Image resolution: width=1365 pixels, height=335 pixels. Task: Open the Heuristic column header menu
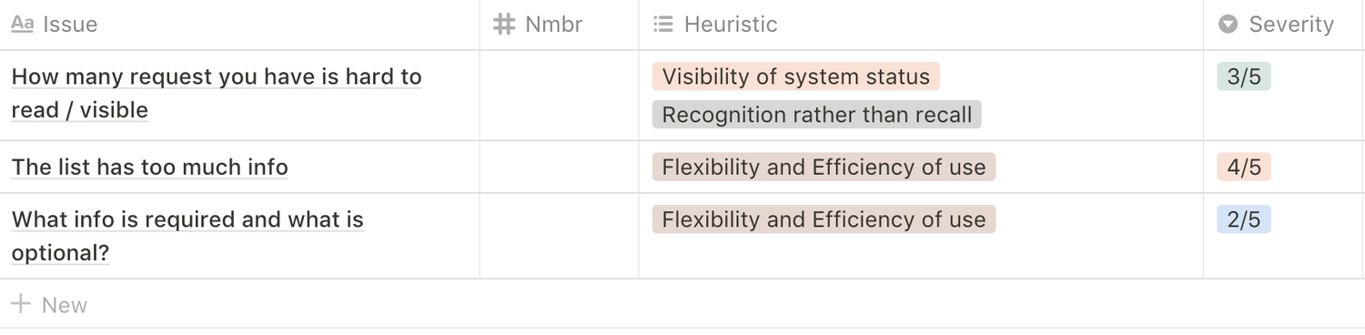point(921,25)
